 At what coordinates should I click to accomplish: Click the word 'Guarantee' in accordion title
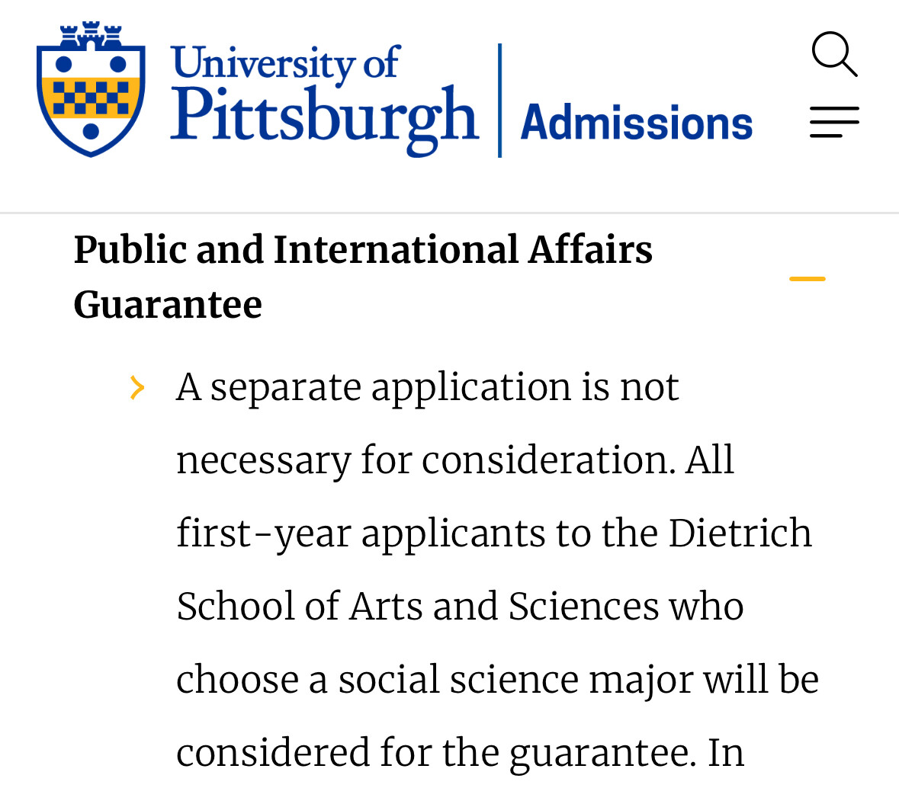click(168, 304)
